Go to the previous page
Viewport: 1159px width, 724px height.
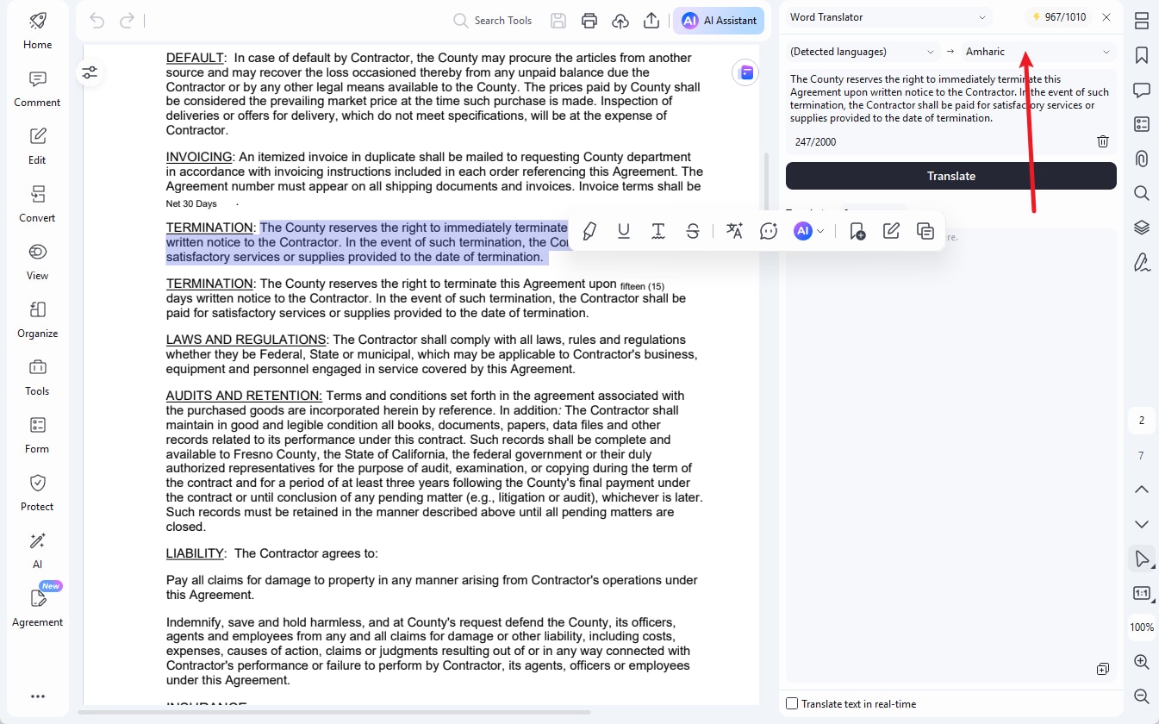tap(1142, 490)
